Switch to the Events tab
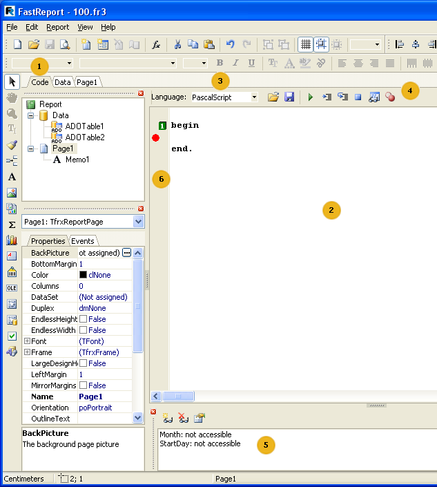 tap(83, 241)
